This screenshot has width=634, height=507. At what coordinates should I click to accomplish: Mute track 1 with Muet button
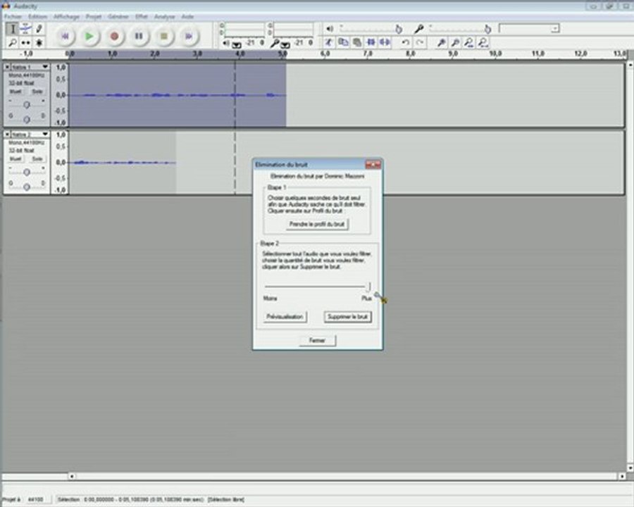[15, 92]
